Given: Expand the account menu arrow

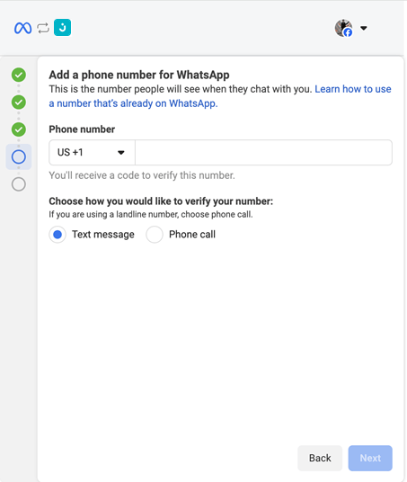Looking at the screenshot, I should point(364,28).
